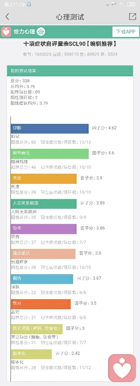Tap the share icon at top right

point(132,16)
